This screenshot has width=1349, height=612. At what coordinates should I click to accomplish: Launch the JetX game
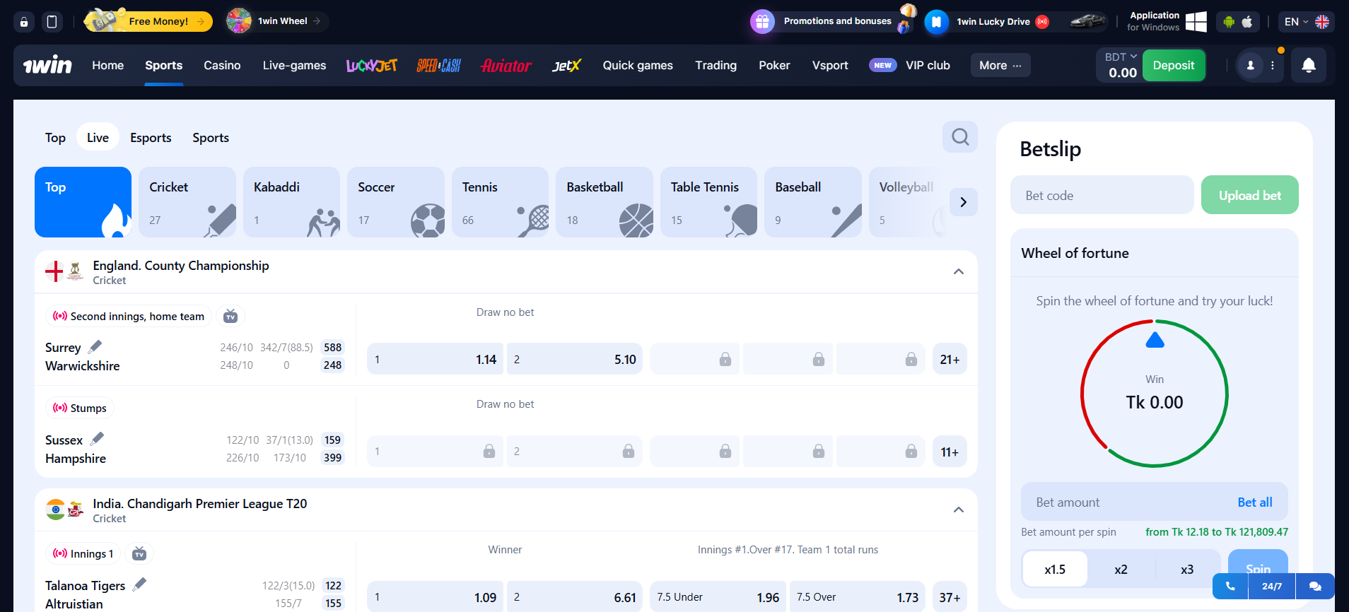566,66
